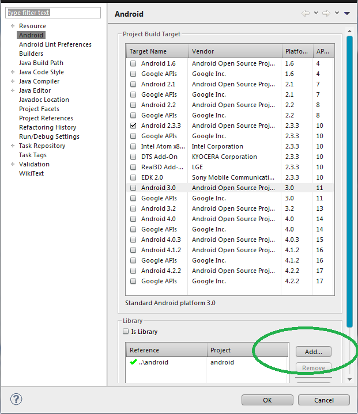
Task: Expand the Validation node
Action: coord(13,164)
